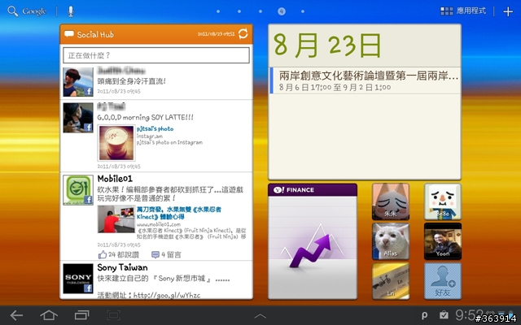Tap the purple stock arrow chart

pos(309,250)
